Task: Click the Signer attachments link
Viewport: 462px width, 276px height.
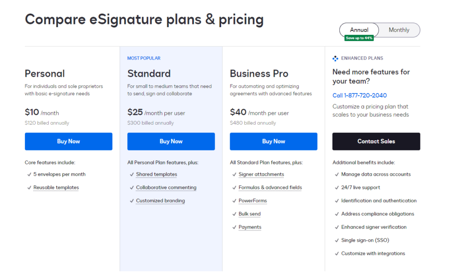Action: tap(261, 174)
